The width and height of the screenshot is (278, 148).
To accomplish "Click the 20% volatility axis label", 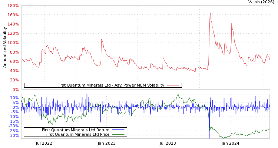I will pos(13,80).
